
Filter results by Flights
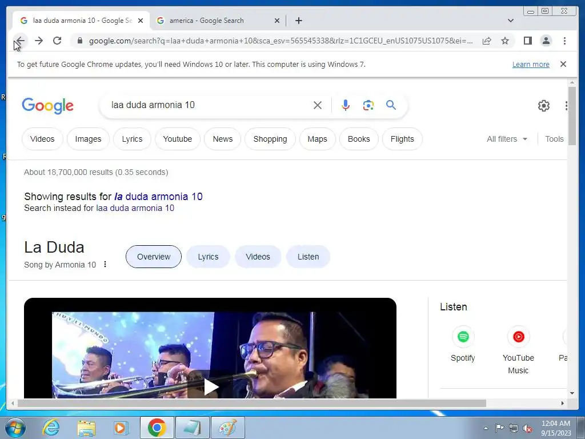click(402, 139)
